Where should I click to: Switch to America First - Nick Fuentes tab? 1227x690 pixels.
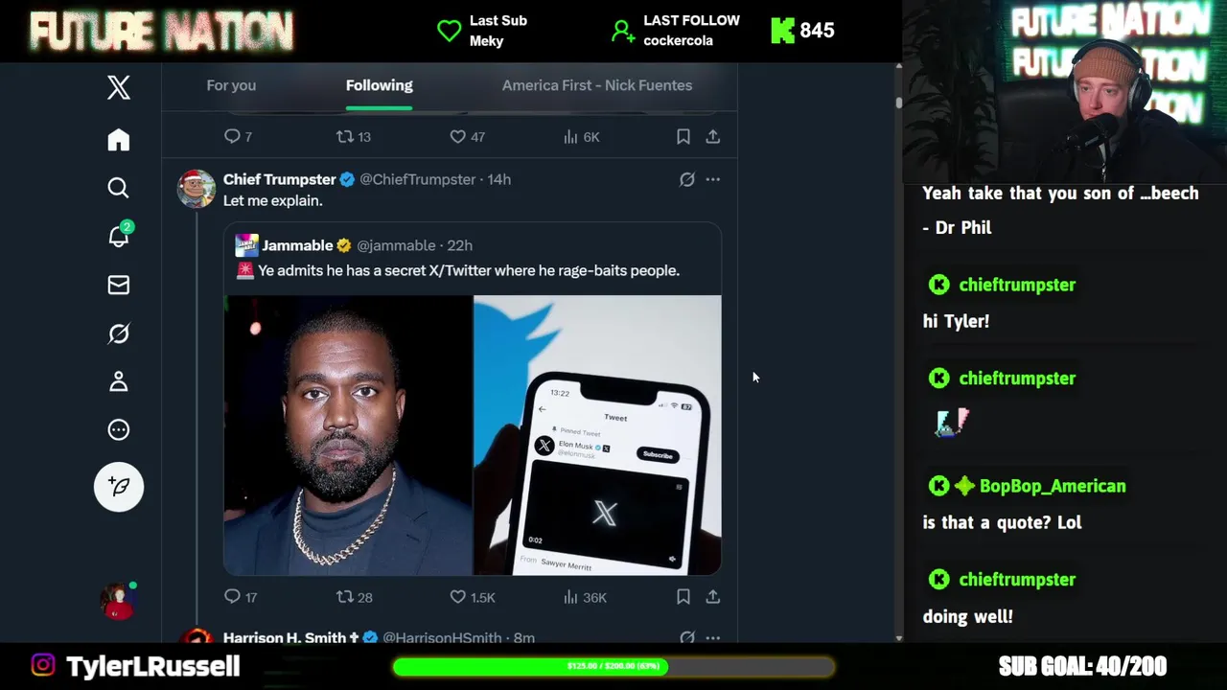[597, 85]
